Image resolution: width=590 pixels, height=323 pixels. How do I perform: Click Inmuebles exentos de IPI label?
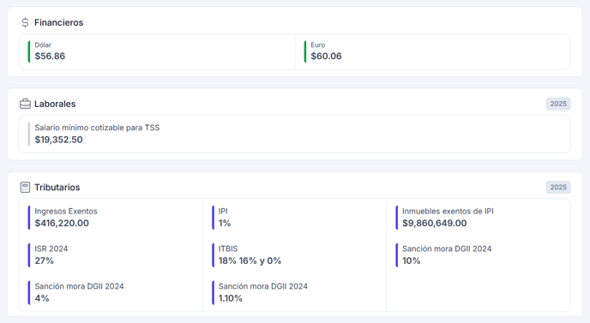click(x=448, y=211)
